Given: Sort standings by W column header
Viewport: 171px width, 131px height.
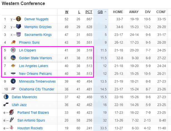Looking at the screenshot, I should (x=67, y=12).
